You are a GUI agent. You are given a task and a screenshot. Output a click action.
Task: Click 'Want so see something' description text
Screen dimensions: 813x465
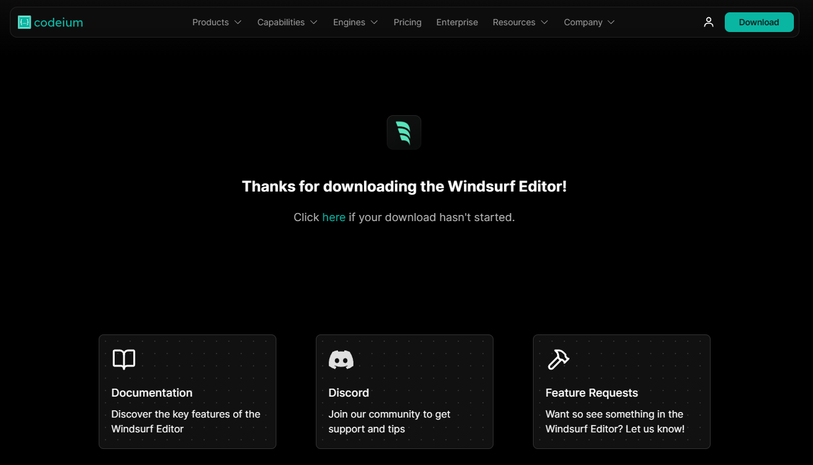(x=615, y=421)
